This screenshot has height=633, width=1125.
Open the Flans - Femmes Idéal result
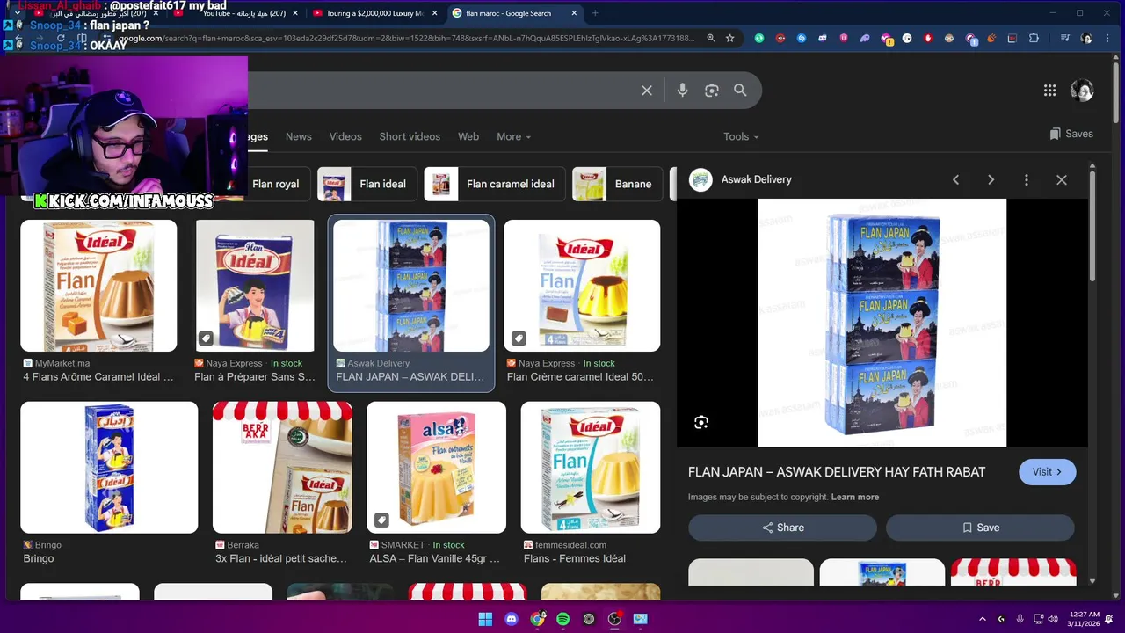590,468
